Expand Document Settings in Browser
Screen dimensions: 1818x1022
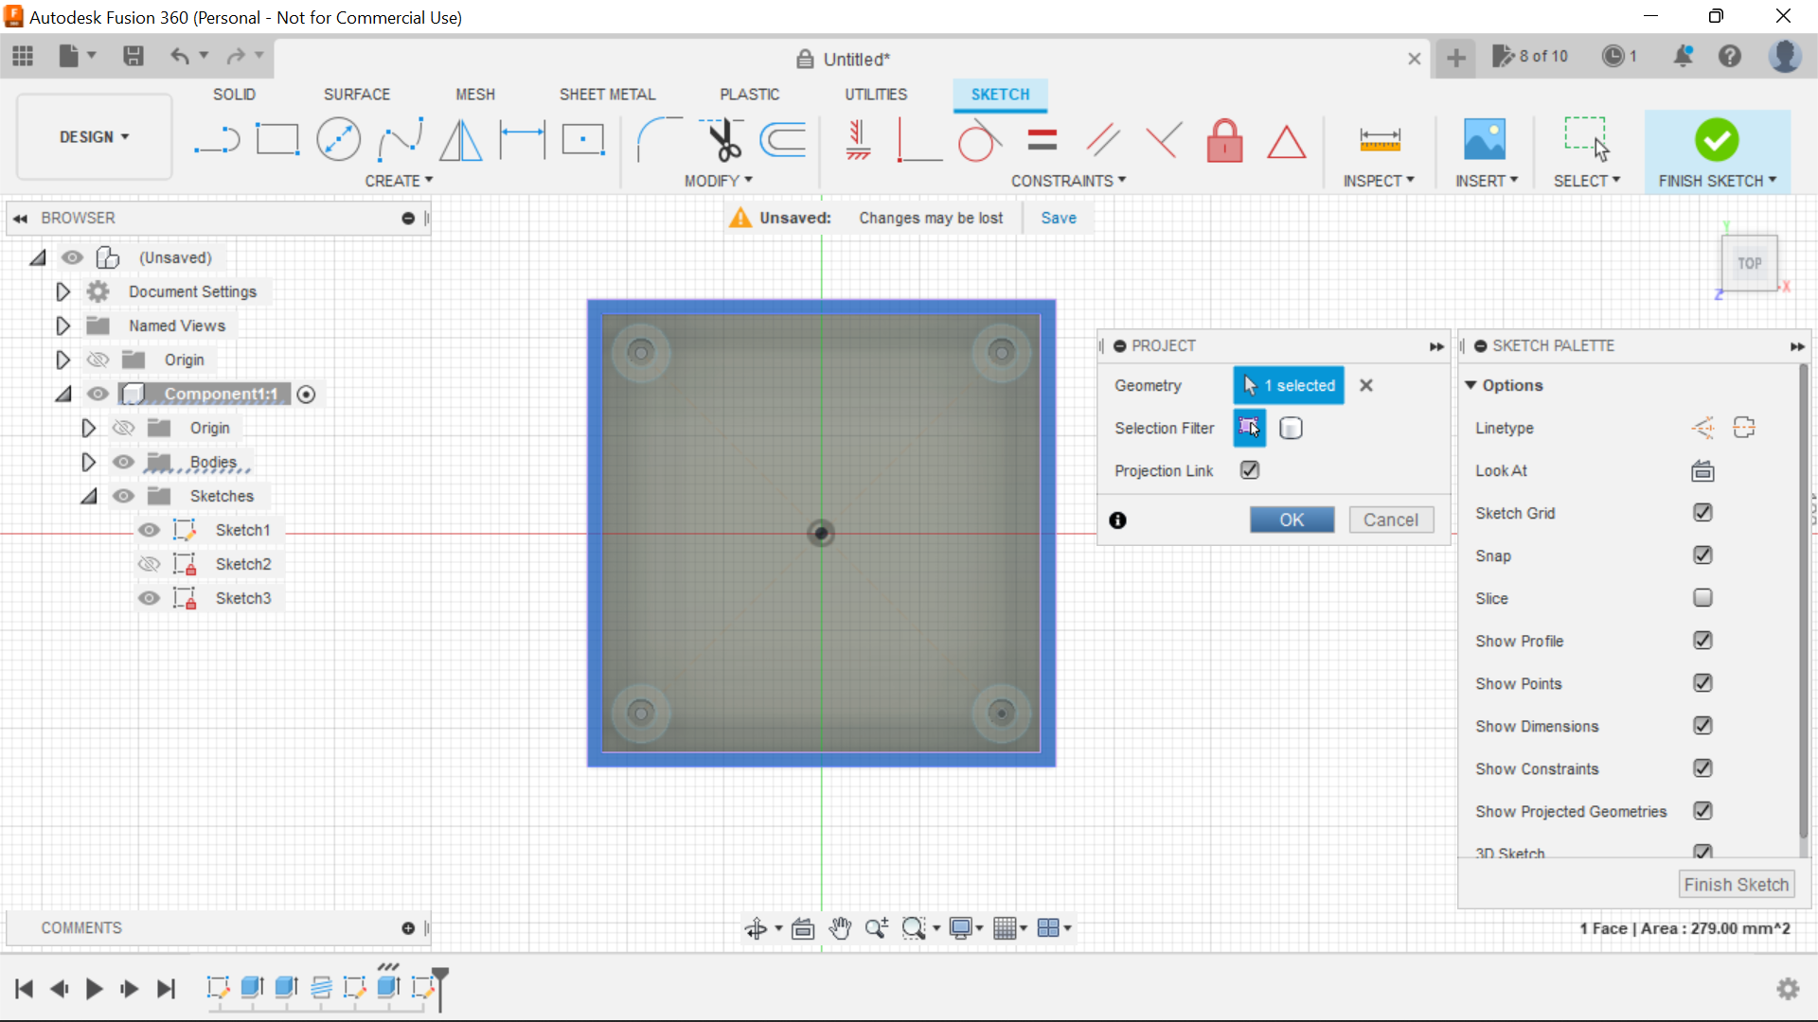[62, 291]
